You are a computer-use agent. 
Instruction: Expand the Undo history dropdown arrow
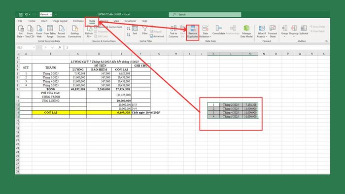30,15
